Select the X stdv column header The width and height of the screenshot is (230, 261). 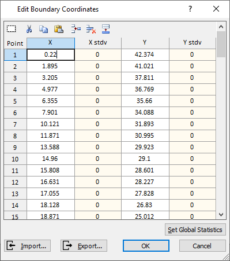coord(98,43)
